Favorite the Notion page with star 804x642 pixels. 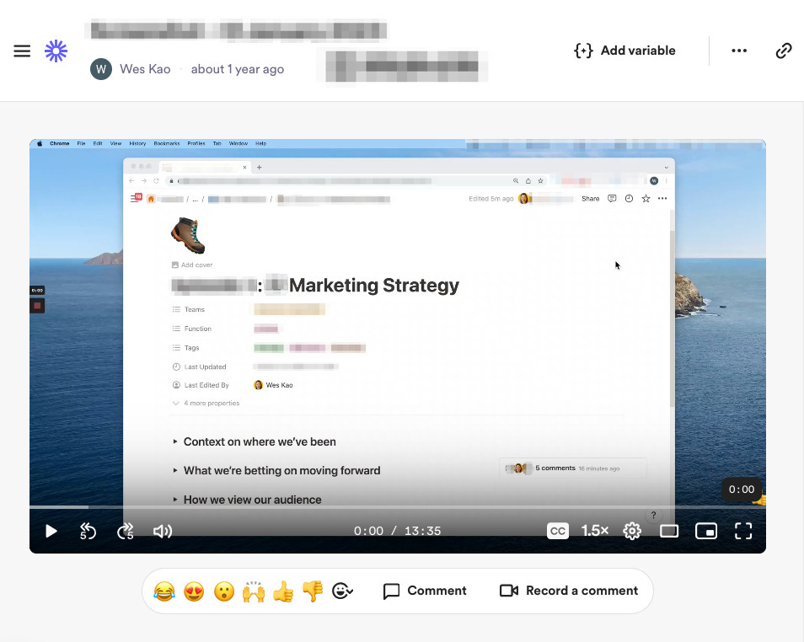click(x=646, y=199)
